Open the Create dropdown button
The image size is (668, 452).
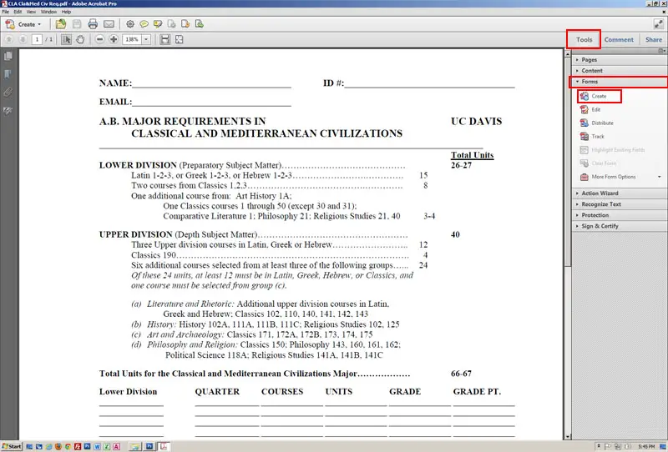23,24
